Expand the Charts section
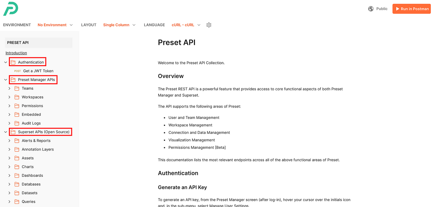Screen dimensions: 433x207 click(9, 167)
